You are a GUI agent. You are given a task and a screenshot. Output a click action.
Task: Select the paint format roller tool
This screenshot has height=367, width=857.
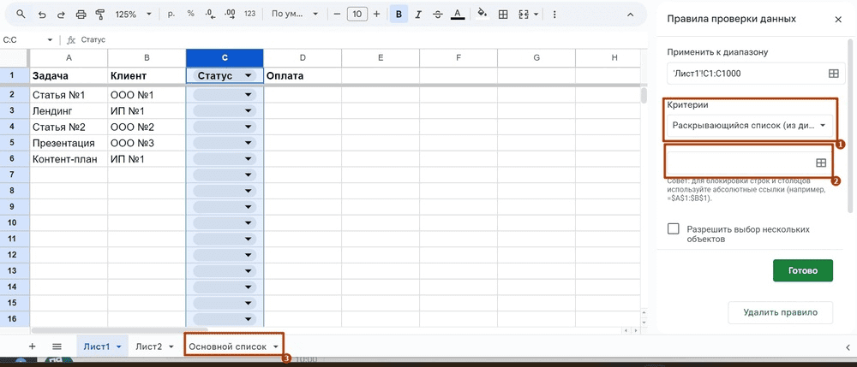point(99,15)
